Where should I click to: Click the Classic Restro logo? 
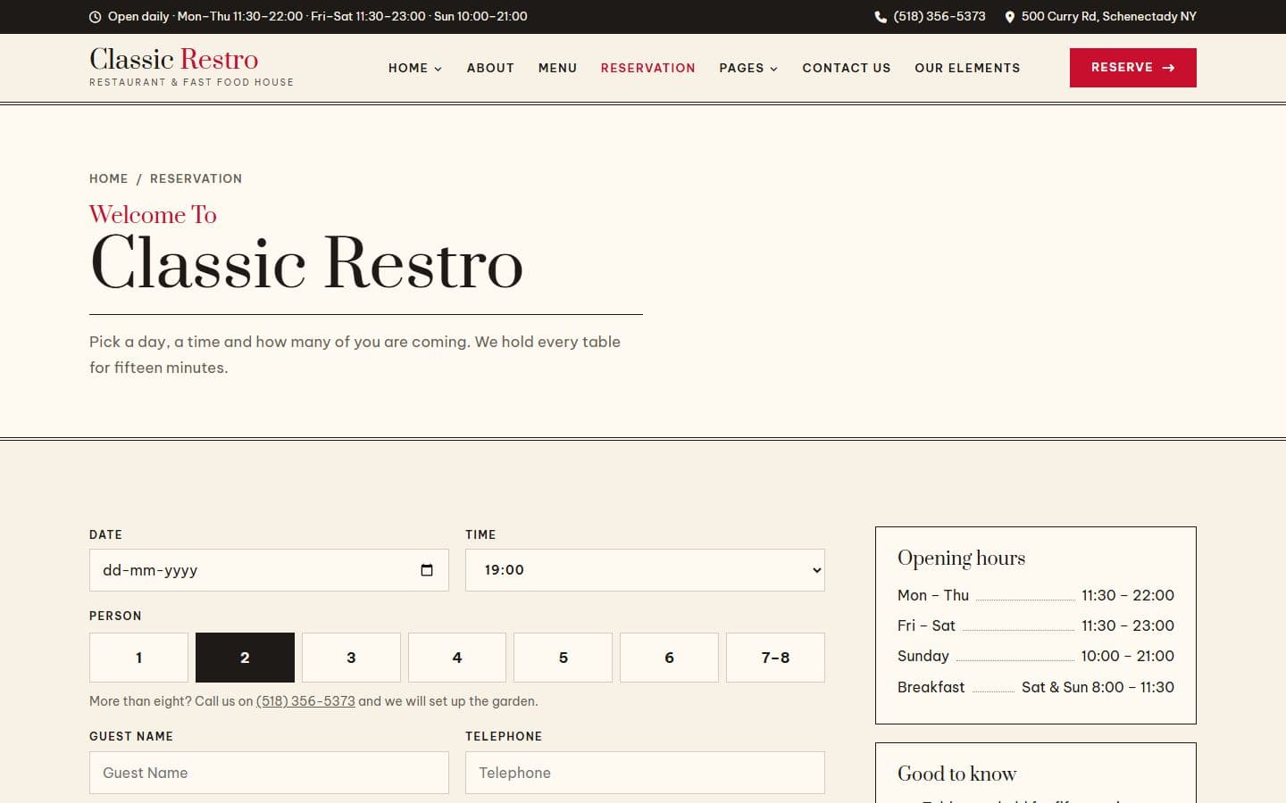(x=191, y=67)
